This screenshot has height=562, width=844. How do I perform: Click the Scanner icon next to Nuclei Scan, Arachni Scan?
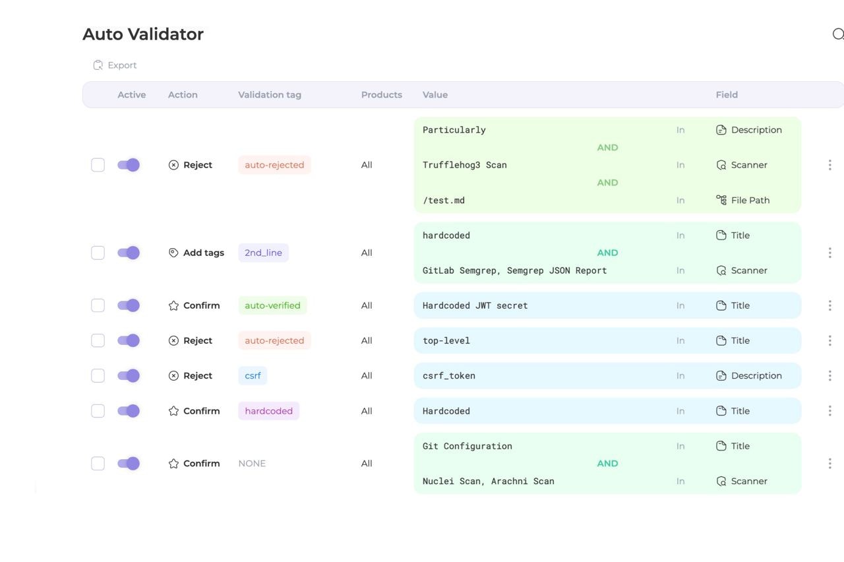[720, 481]
